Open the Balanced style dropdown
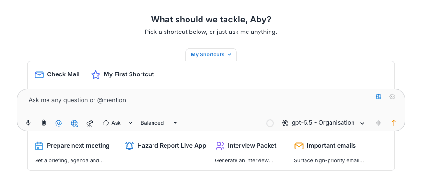Image resolution: width=424 pixels, height=191 pixels. [158, 123]
